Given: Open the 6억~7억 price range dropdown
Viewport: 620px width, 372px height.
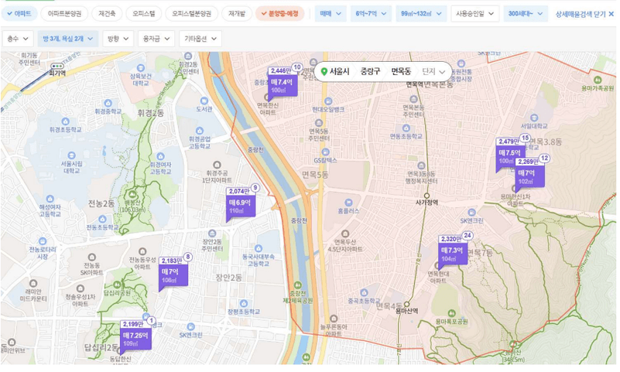Looking at the screenshot, I should pos(371,13).
